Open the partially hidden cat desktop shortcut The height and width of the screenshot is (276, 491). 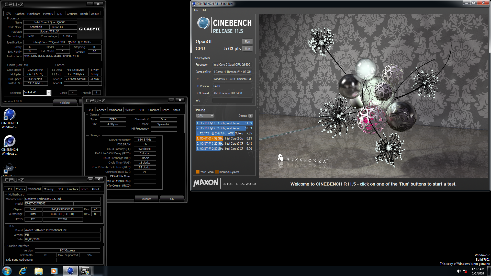(x=9, y=169)
